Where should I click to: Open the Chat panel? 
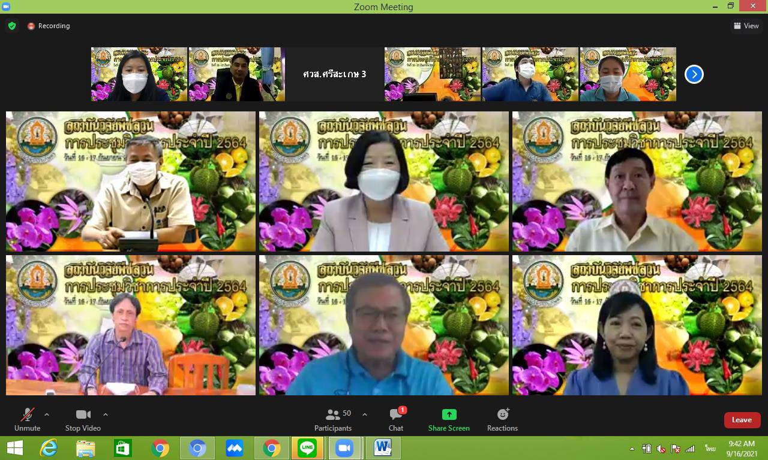(x=396, y=420)
